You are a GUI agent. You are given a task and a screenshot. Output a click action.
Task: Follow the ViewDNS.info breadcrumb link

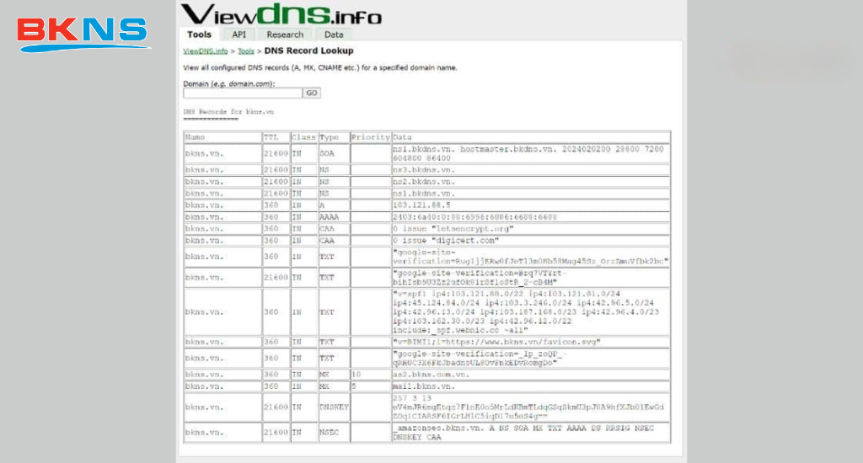tap(206, 51)
